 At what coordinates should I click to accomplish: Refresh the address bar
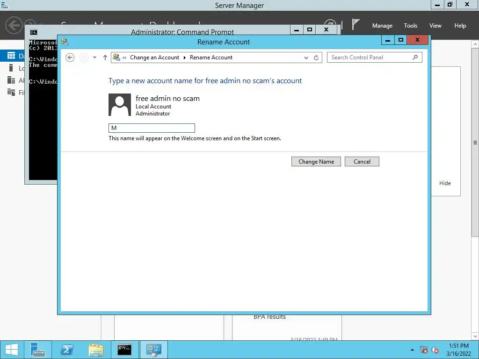click(x=316, y=57)
